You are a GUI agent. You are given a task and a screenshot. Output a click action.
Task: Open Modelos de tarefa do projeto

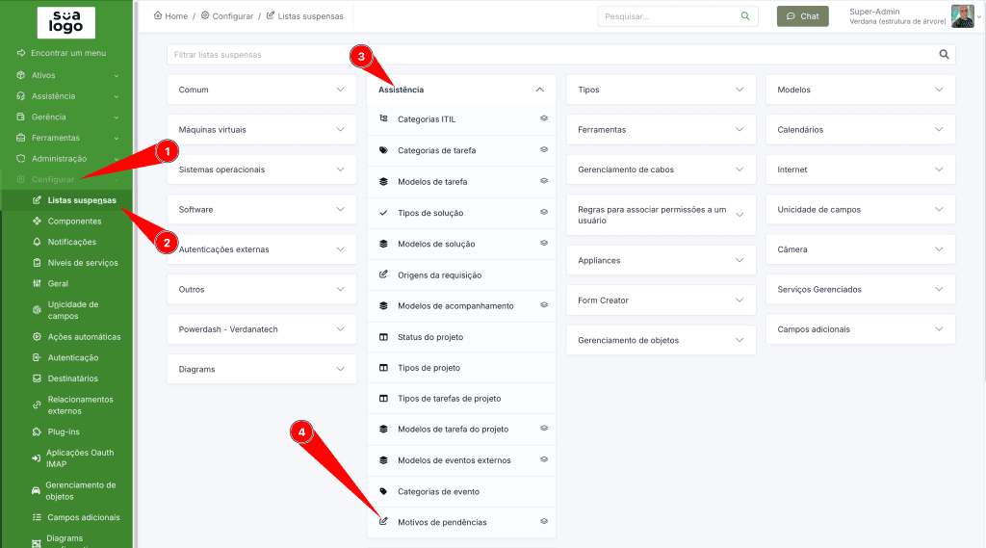click(453, 430)
